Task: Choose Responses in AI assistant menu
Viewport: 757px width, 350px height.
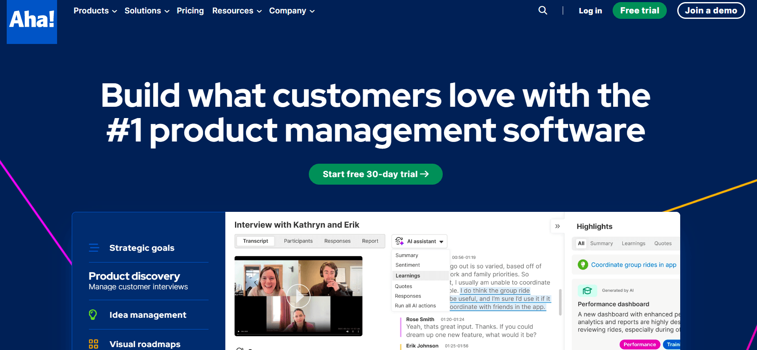Action: [x=408, y=296]
